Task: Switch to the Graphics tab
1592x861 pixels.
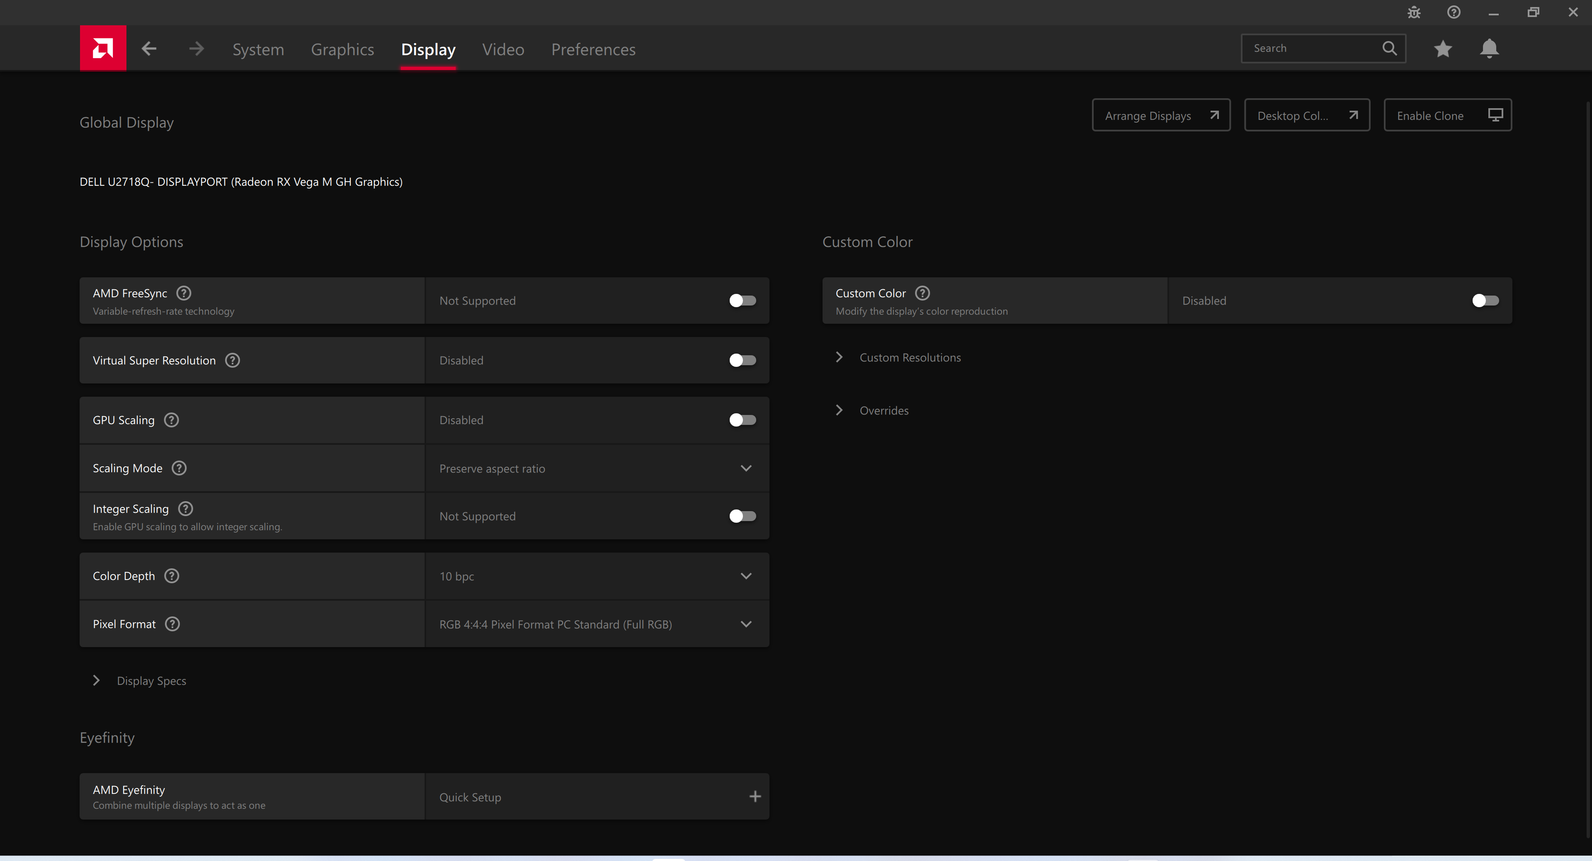Action: [342, 49]
